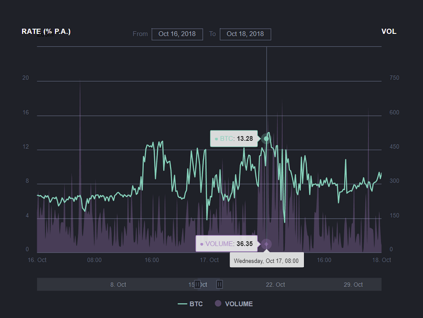Screen dimensions: 423x318
Task: Click the BTC data point marker at 13.28
Action: point(266,138)
